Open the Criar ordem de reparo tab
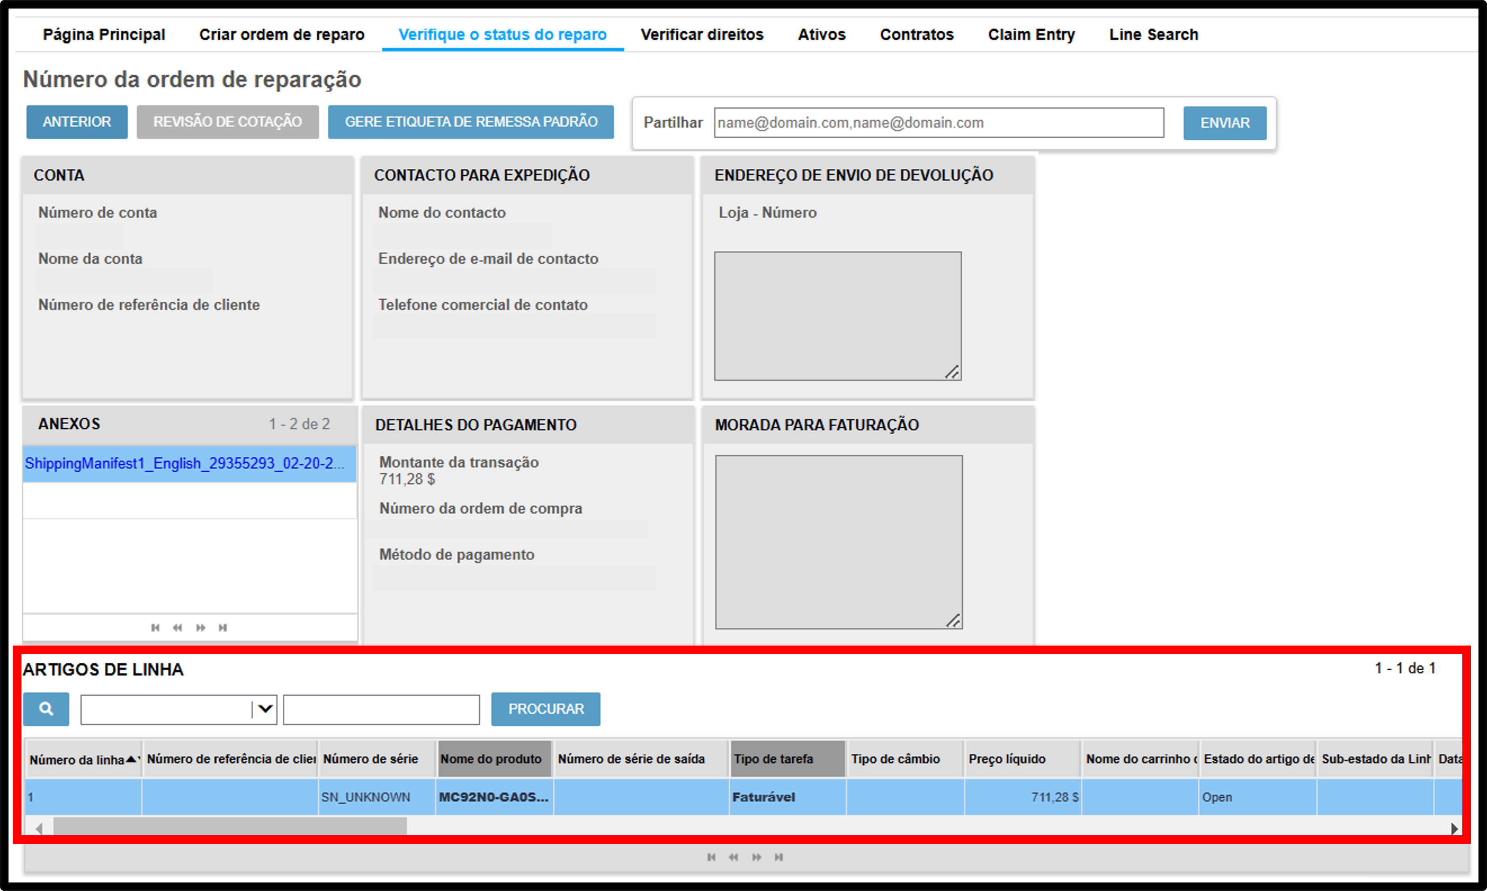 point(281,35)
